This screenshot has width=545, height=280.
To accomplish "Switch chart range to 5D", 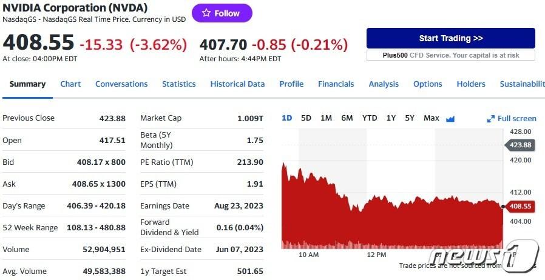I will click(306, 118).
